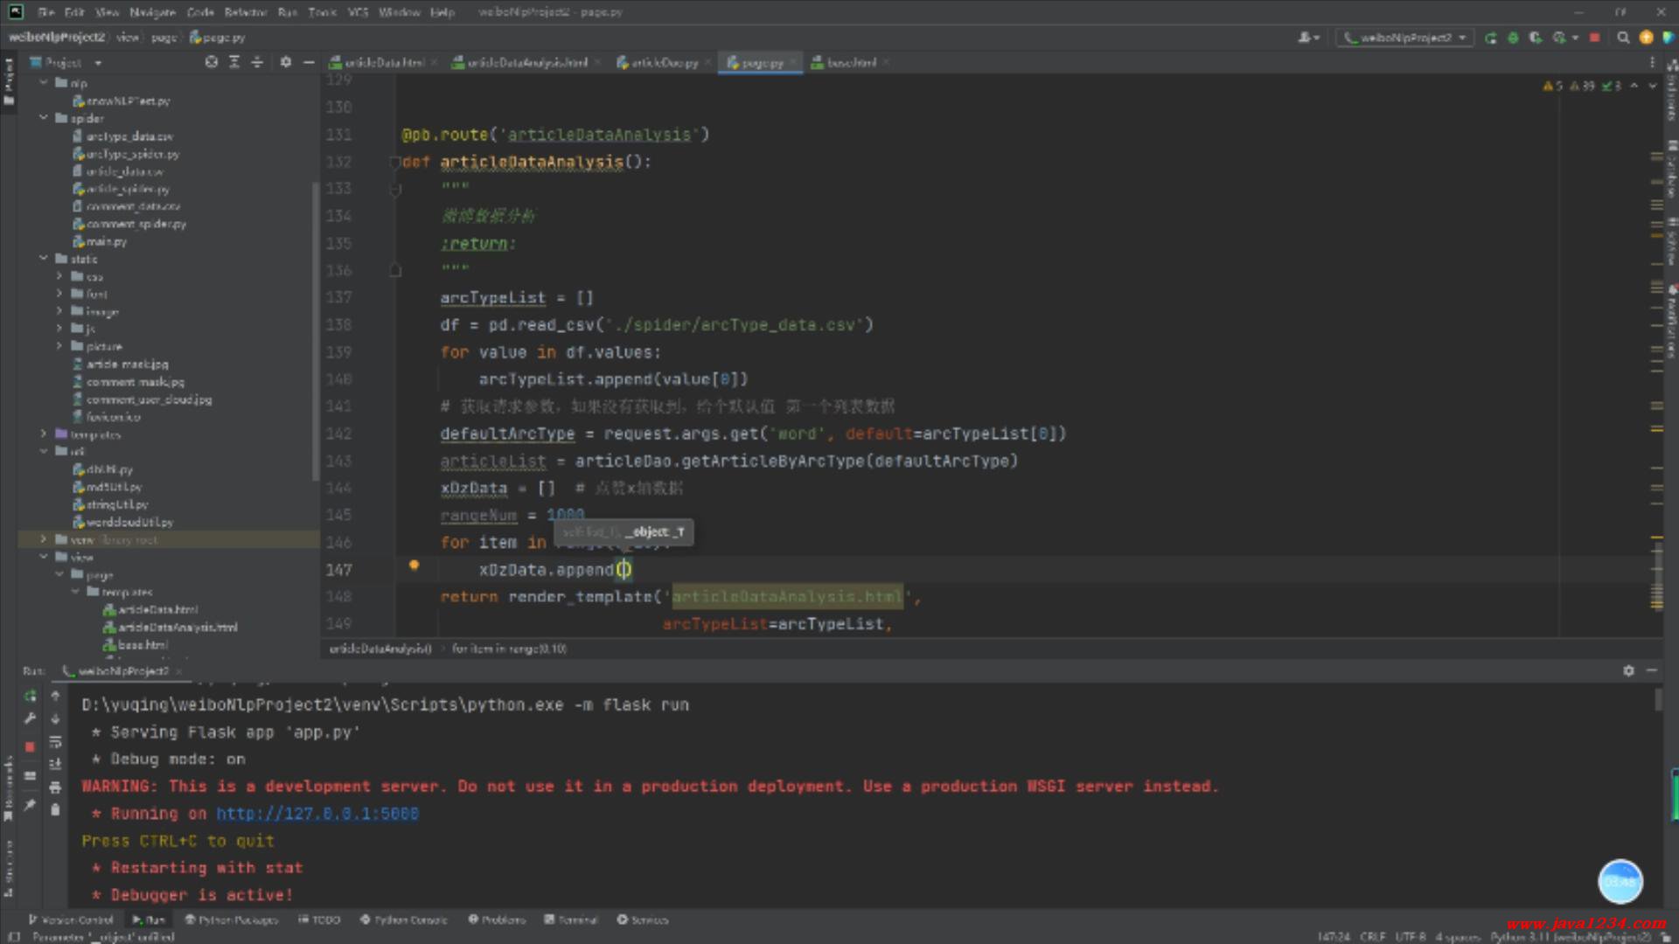The image size is (1679, 944).
Task: Click the Debug bug icon in the toolbar
Action: [x=1513, y=38]
